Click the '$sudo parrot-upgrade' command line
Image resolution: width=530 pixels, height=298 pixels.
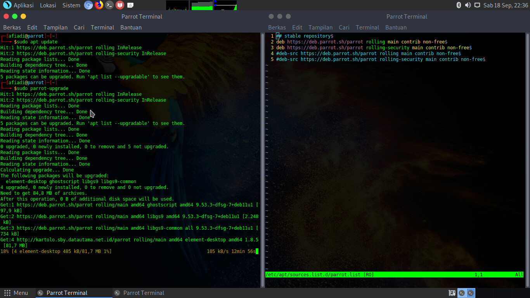click(x=41, y=88)
